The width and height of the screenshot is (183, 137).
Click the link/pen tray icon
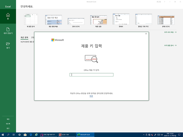(x=155, y=135)
